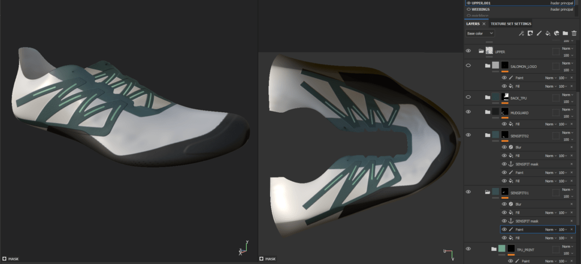
Task: Click the Add mask icon in Layers toolbar
Action: (x=530, y=33)
